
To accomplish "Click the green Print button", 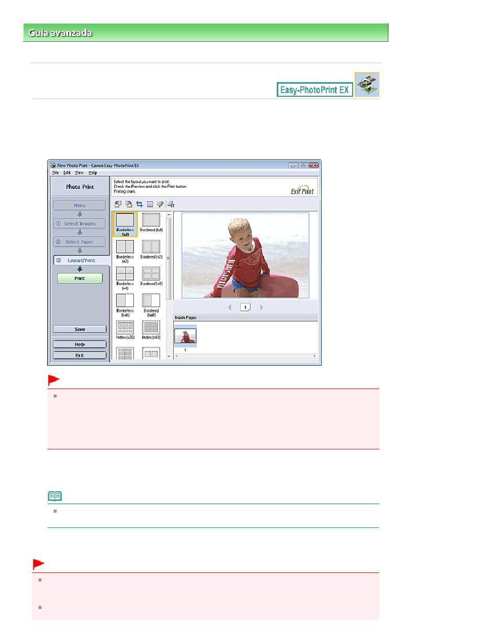I will point(80,278).
